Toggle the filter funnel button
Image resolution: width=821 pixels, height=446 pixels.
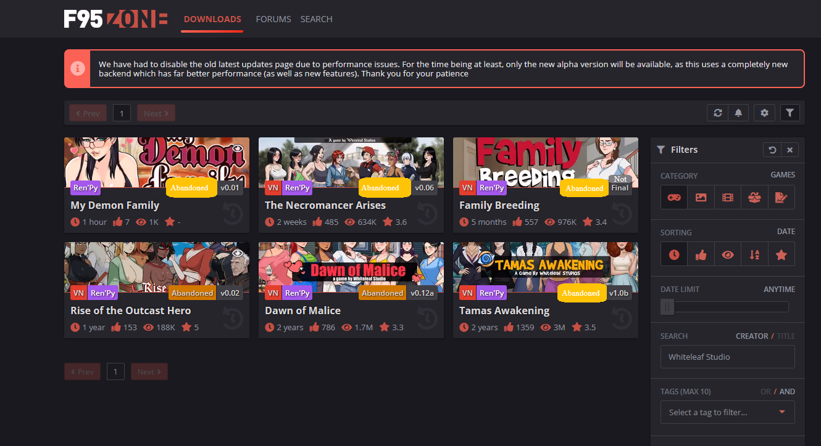click(790, 113)
